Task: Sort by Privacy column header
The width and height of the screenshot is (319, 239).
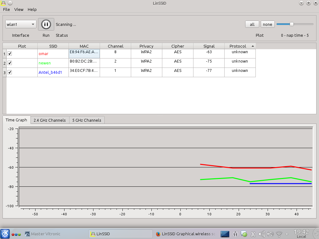Action: (x=146, y=46)
